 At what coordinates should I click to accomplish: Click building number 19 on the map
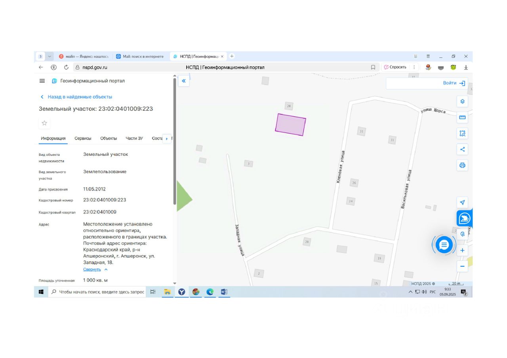(379, 259)
